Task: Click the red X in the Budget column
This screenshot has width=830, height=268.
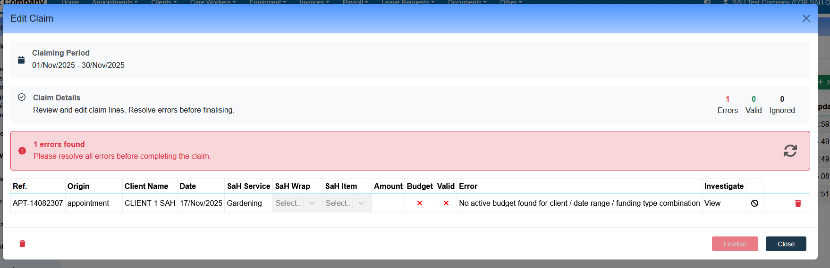Action: click(x=419, y=203)
